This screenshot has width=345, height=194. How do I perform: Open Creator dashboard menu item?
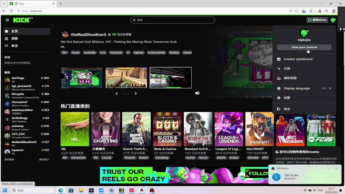point(304,59)
